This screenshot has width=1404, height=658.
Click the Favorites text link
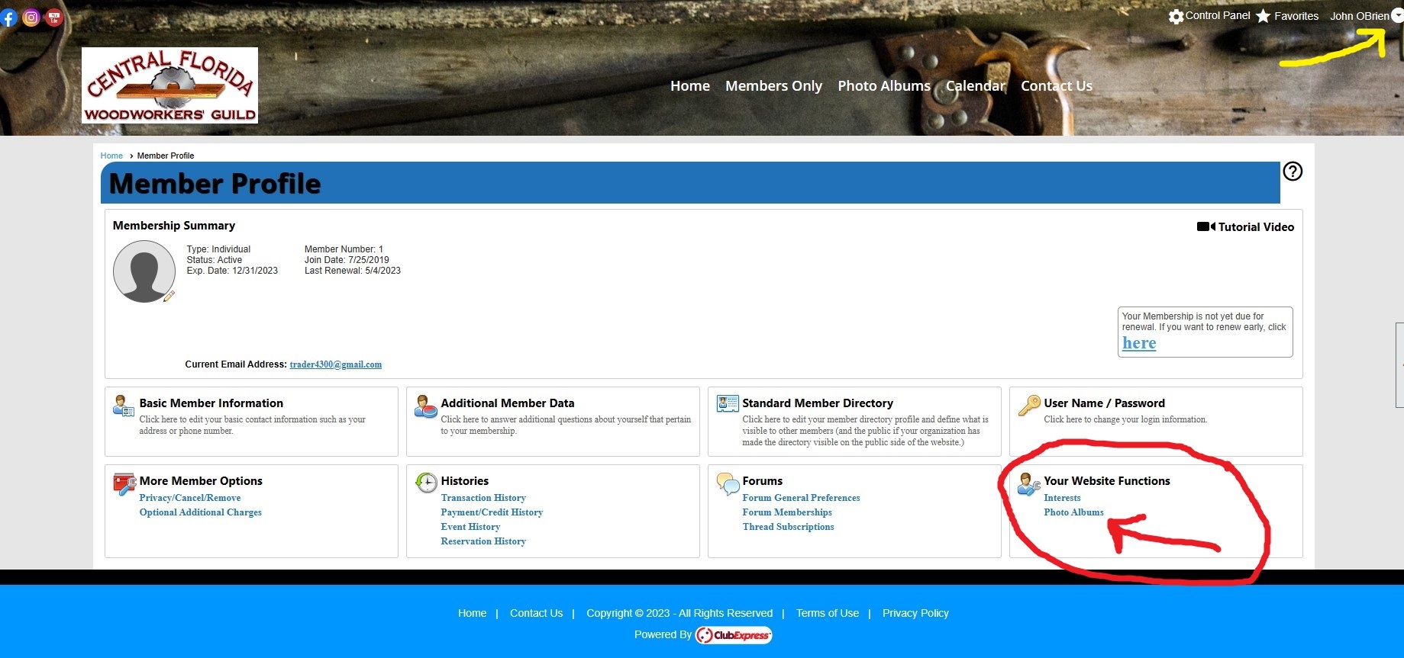pos(1296,16)
